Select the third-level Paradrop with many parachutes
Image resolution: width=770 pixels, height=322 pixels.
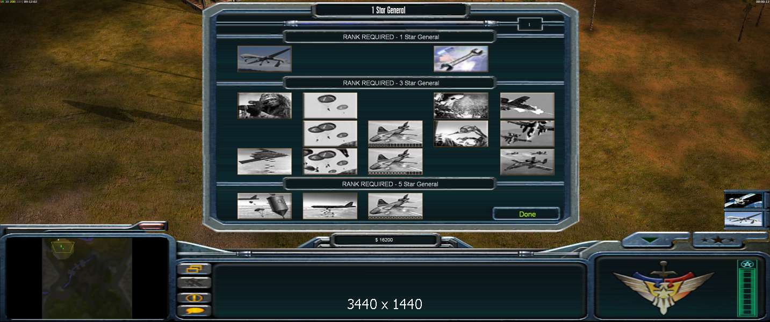pos(330,162)
